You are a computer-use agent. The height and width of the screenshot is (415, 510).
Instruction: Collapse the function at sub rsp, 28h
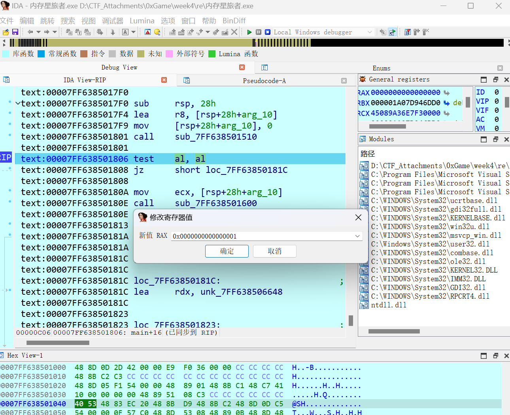point(18,104)
